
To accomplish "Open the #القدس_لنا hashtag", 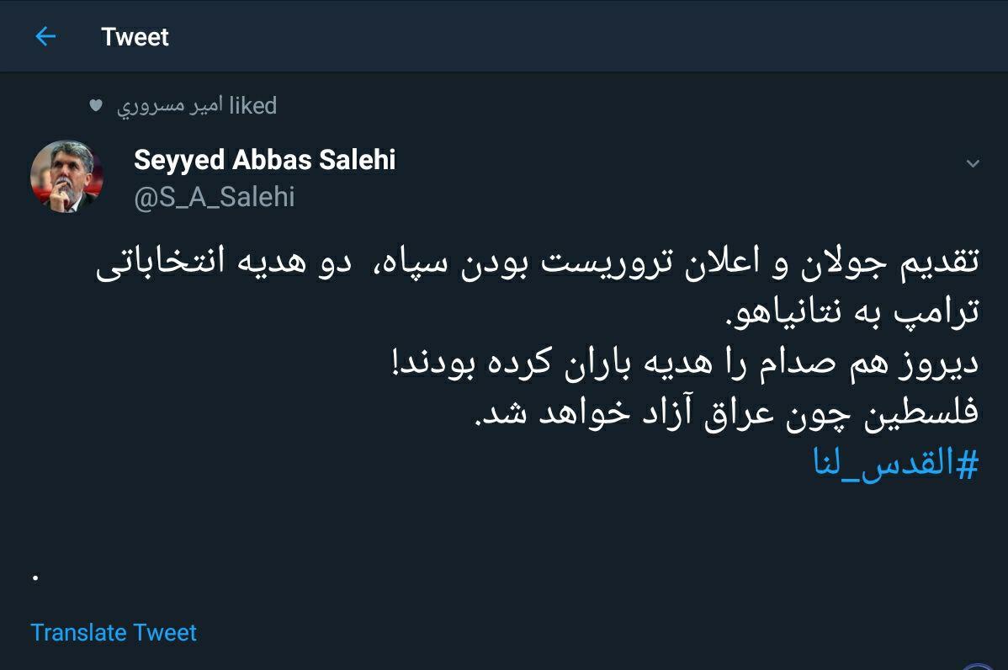I will pyautogui.click(x=896, y=464).
